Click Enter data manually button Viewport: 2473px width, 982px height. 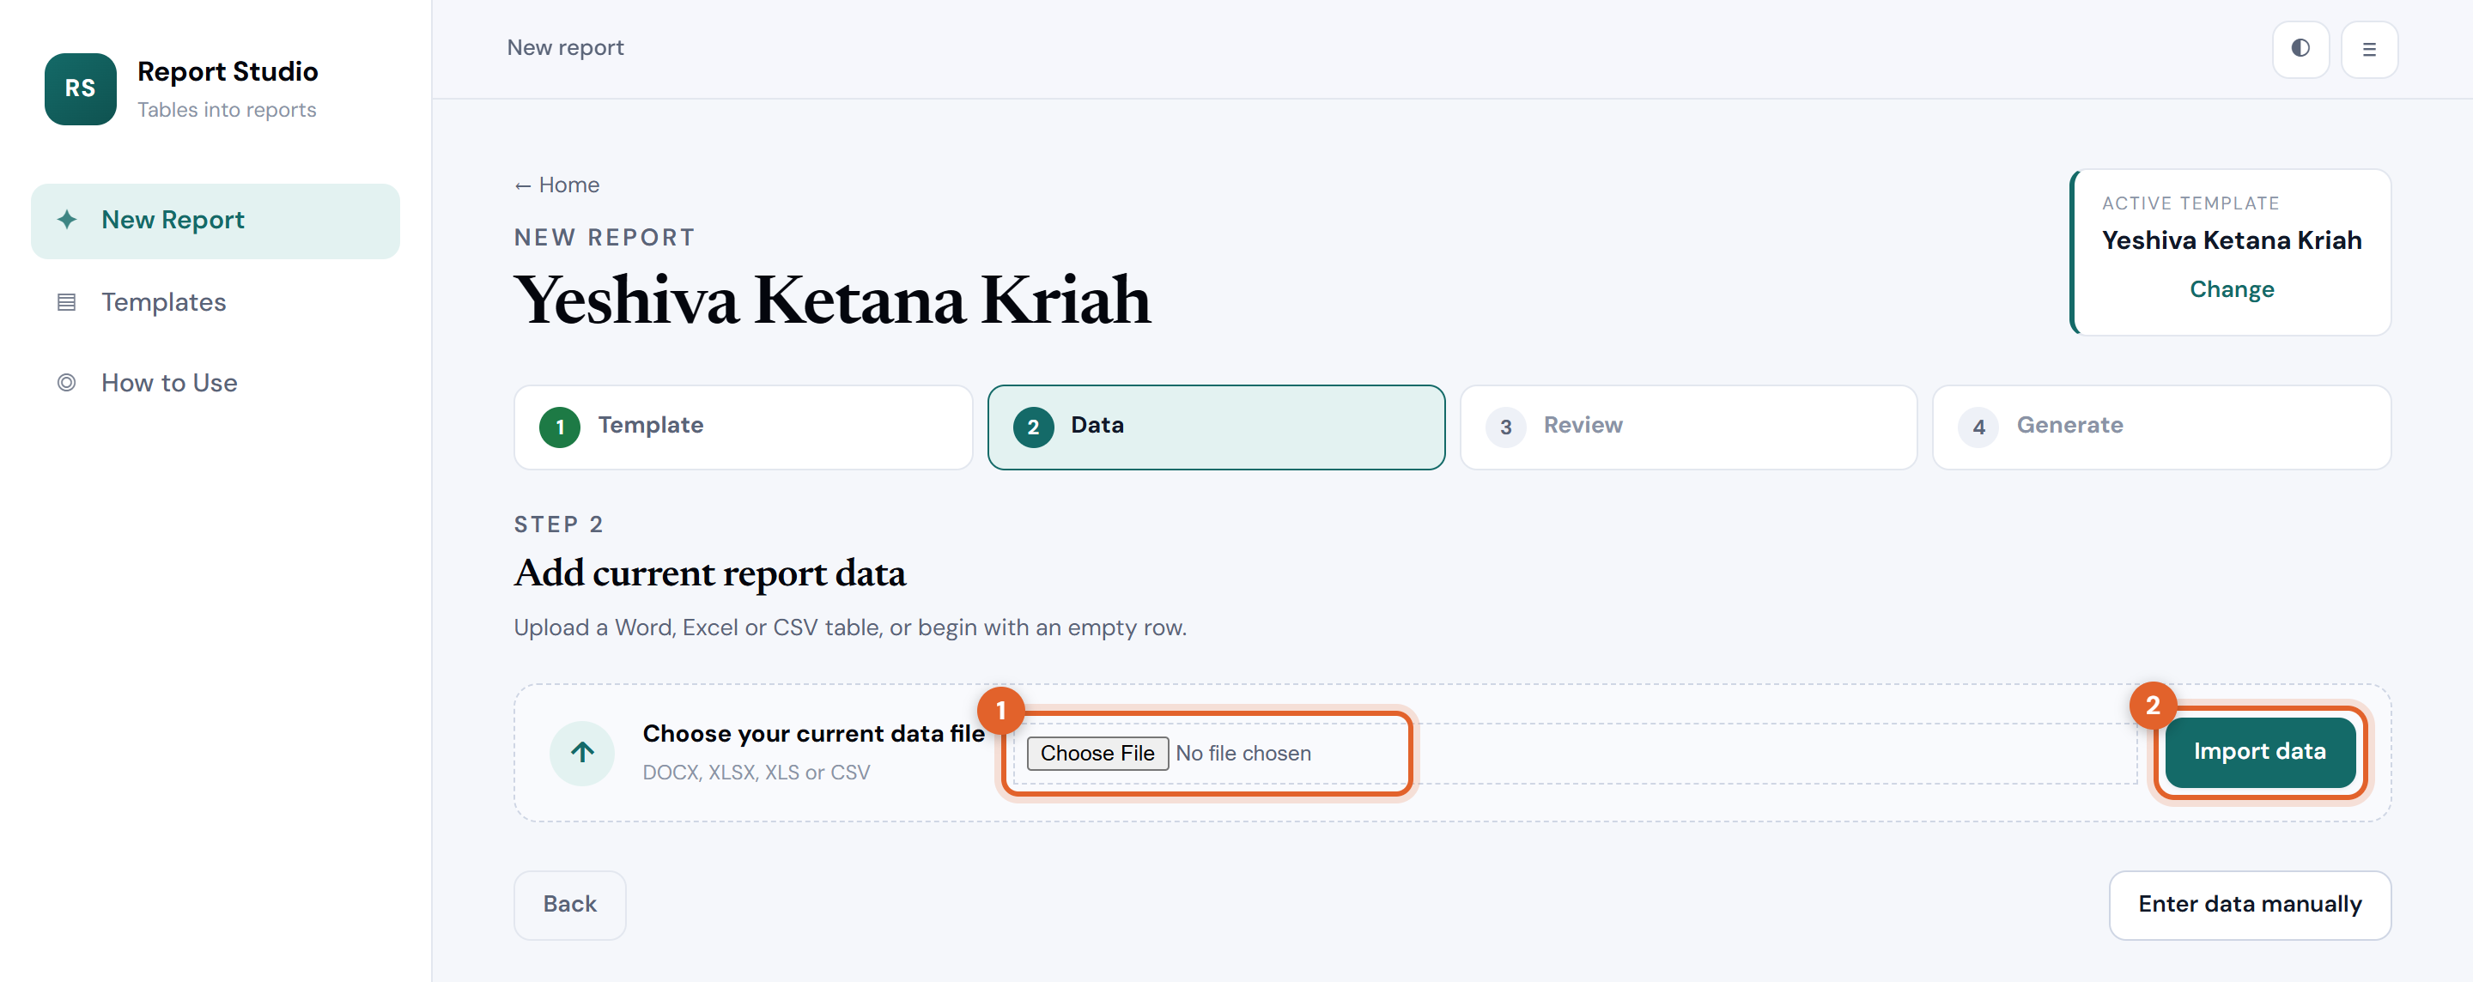(2250, 904)
